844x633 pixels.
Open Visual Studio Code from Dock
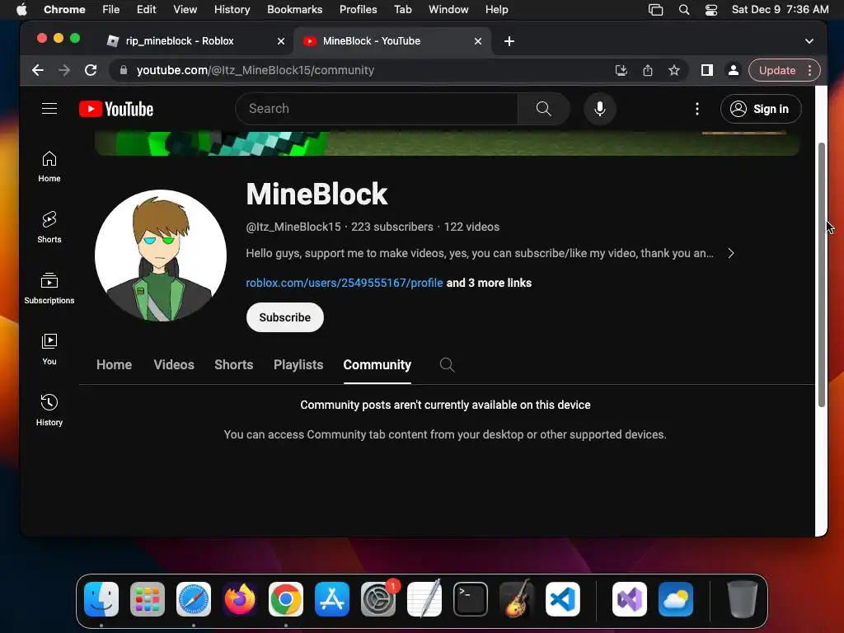point(562,599)
